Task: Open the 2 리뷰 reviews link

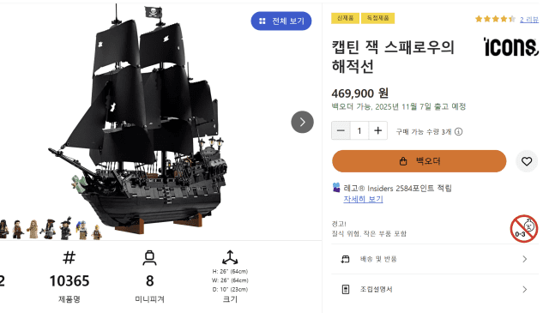Action: click(x=529, y=20)
